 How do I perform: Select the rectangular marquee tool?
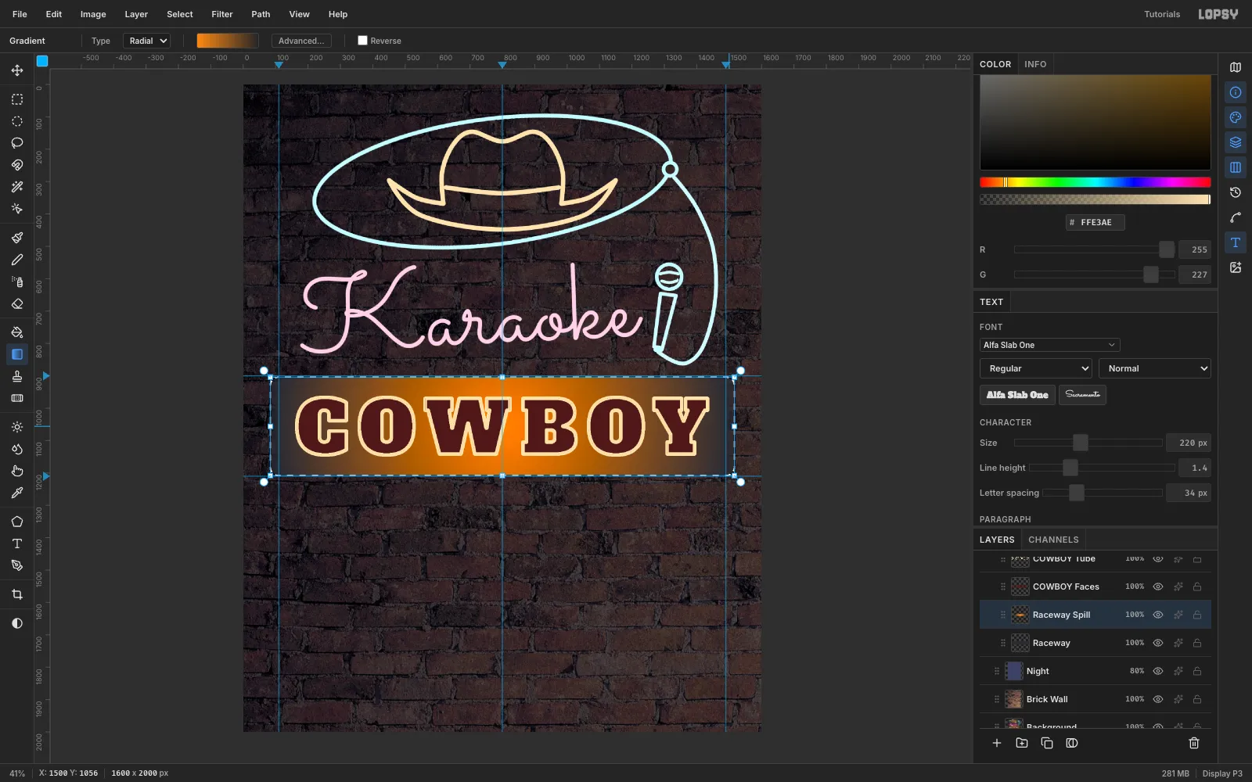click(16, 99)
